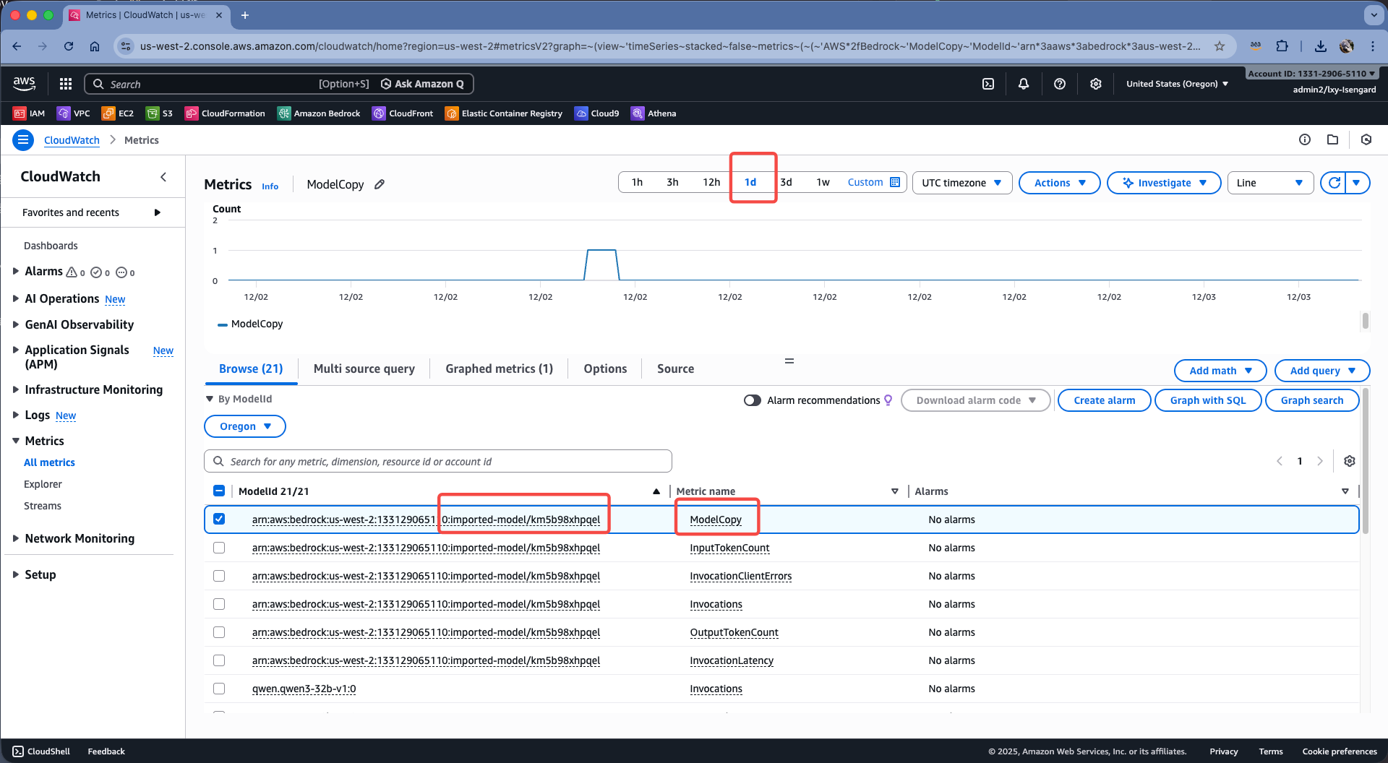Switch to the Source tab
1388x763 pixels.
675,368
